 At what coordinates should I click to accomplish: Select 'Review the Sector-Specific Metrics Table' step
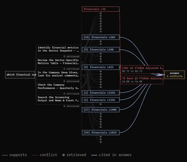point(58,62)
